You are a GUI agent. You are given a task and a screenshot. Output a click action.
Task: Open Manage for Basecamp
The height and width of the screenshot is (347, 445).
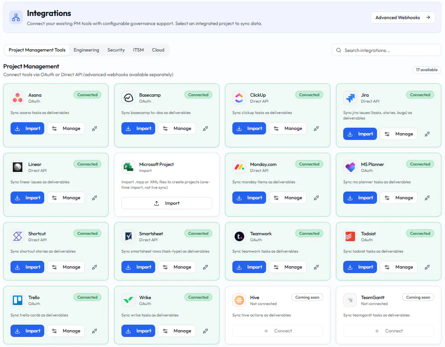pos(177,129)
